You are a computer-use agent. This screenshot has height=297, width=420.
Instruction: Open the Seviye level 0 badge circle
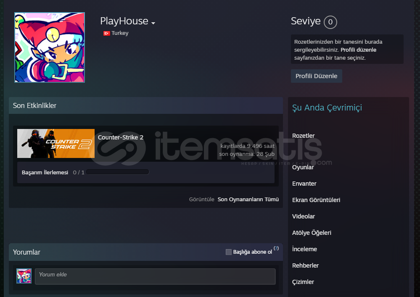coord(330,22)
